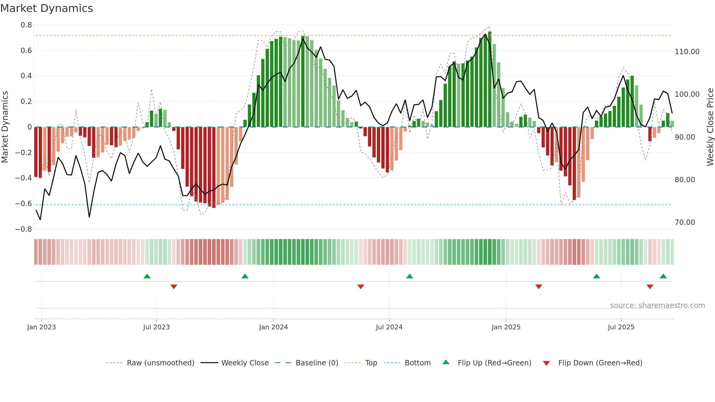
Task: Click the last green flip-up triangle after Jul 2025
Action: click(x=663, y=276)
